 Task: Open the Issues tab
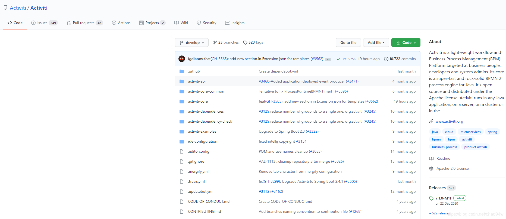click(44, 23)
